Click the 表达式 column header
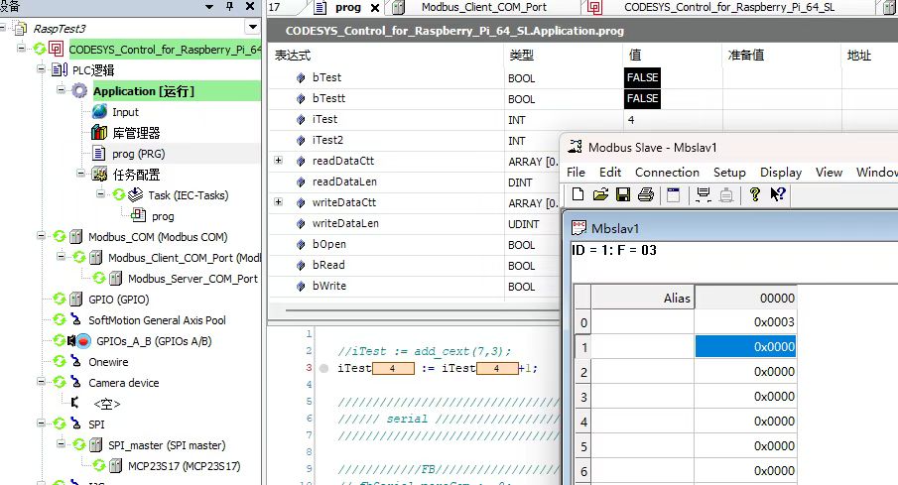The width and height of the screenshot is (898, 485). coord(293,55)
